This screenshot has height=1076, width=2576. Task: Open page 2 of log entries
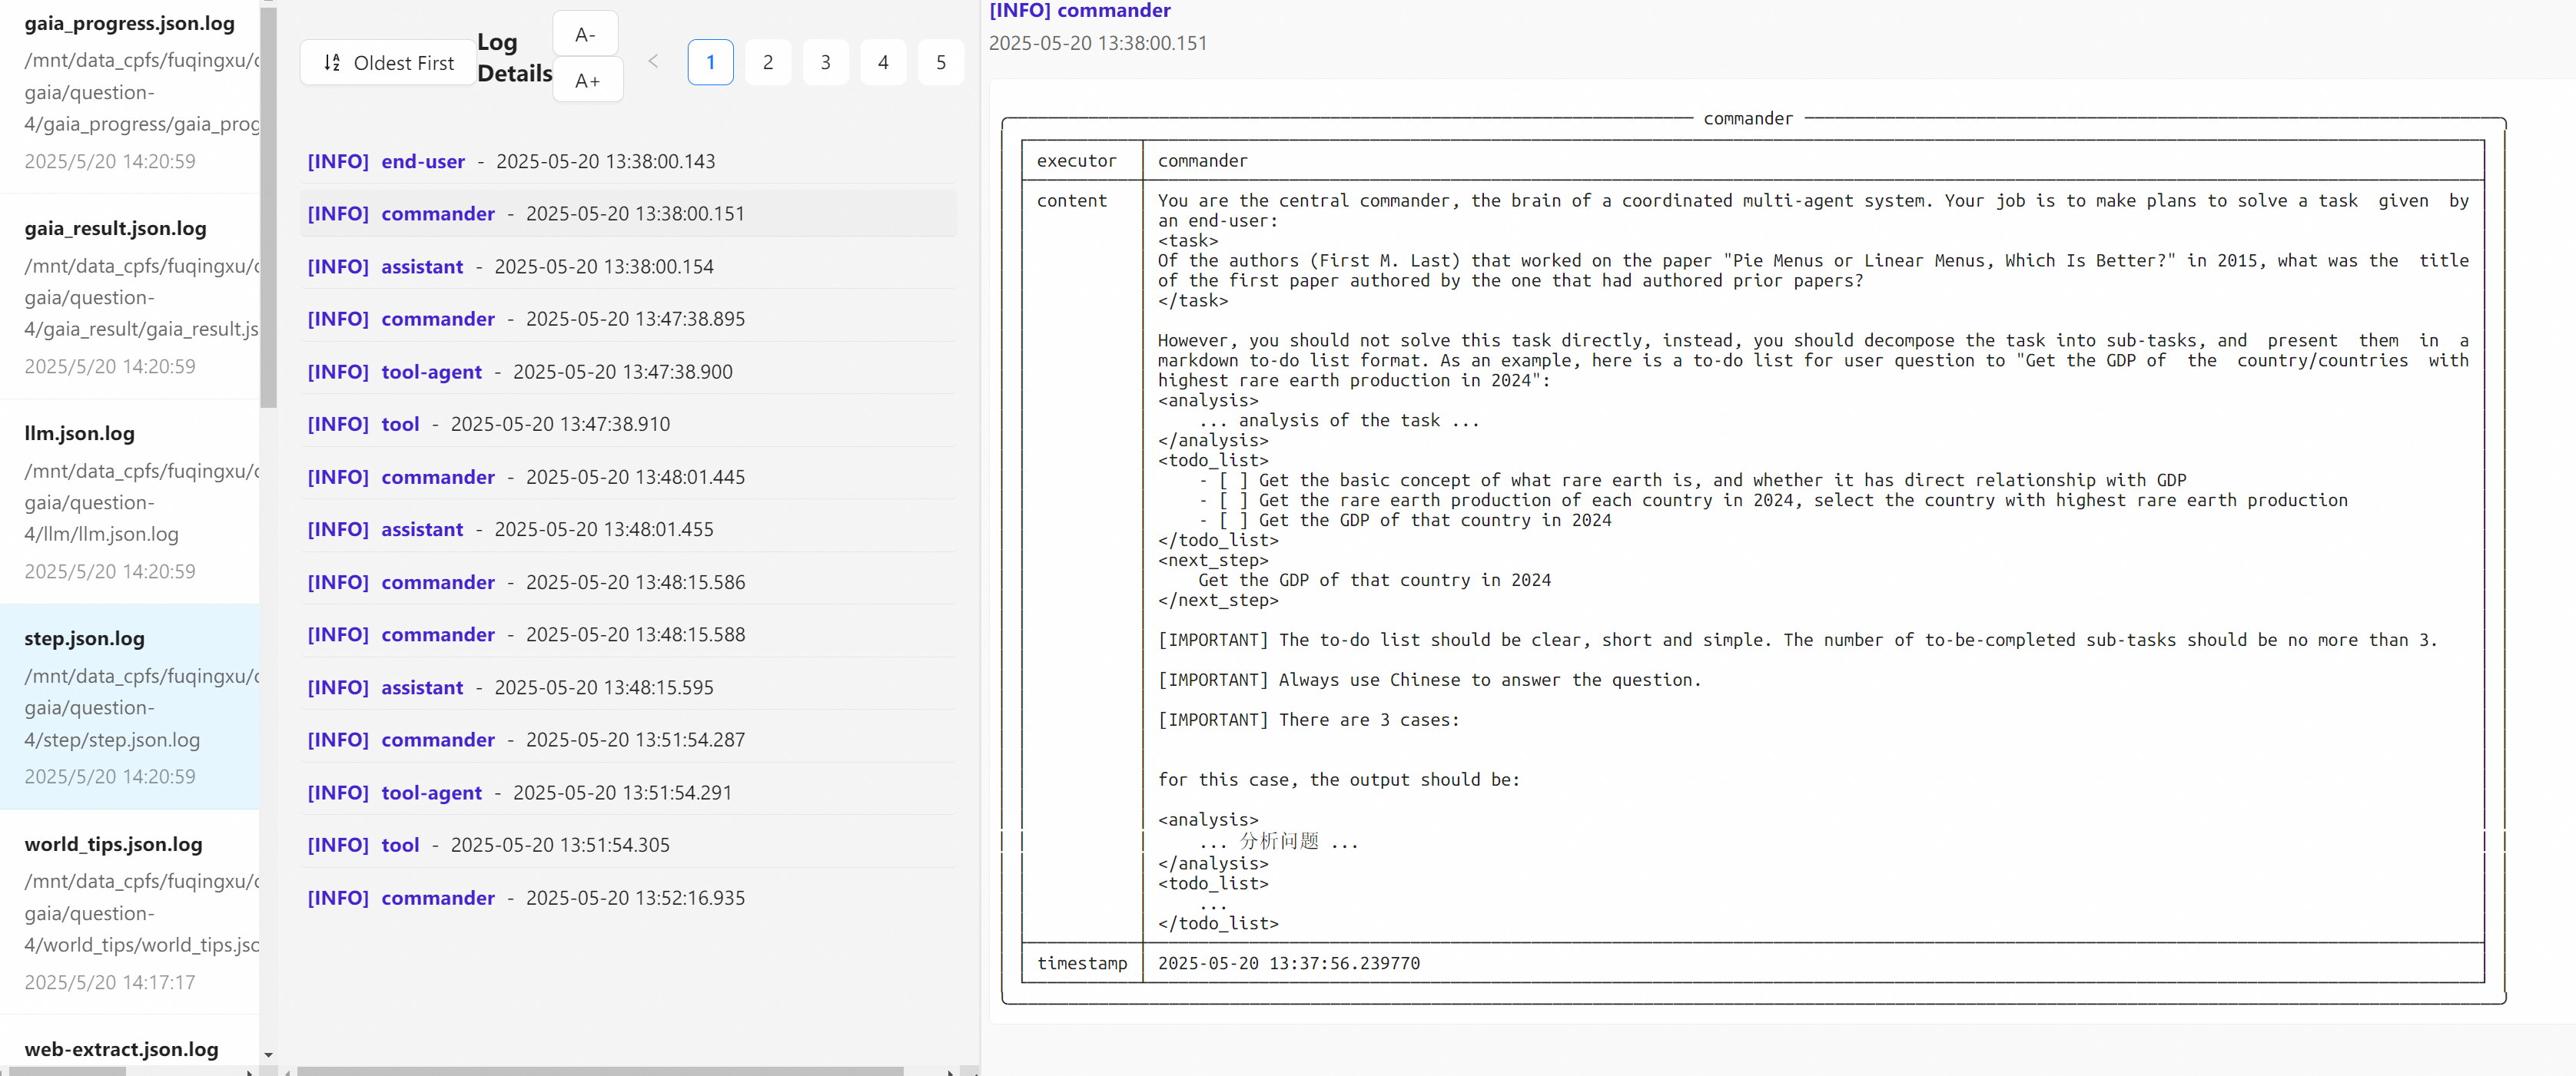(x=768, y=63)
